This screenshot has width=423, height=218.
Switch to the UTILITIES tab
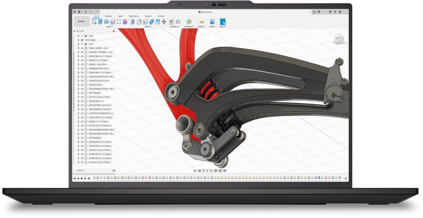pyautogui.click(x=161, y=16)
